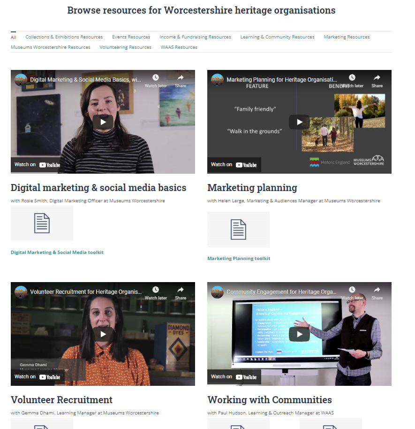Click Watch later on Marketing Planning video
Image resolution: width=415 pixels, height=429 pixels.
352,81
